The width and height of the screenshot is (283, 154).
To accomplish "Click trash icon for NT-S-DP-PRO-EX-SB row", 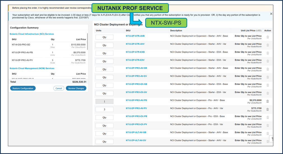I will [268, 85].
